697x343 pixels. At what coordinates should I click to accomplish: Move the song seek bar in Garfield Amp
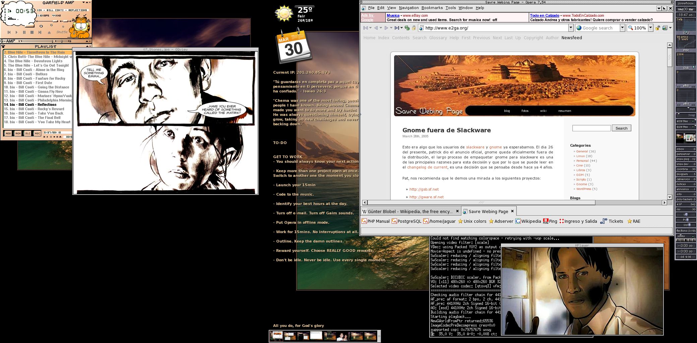(x=29, y=26)
